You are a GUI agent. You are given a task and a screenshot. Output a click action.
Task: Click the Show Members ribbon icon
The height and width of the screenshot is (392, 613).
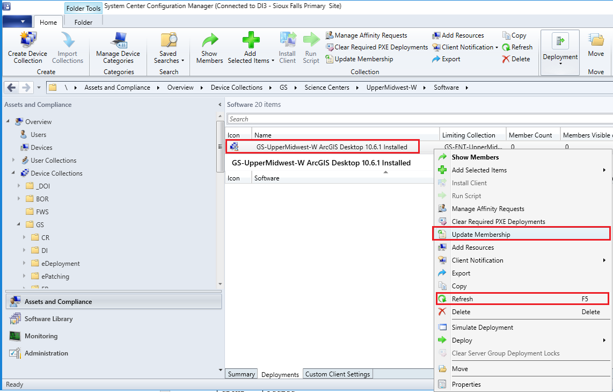pyautogui.click(x=209, y=47)
